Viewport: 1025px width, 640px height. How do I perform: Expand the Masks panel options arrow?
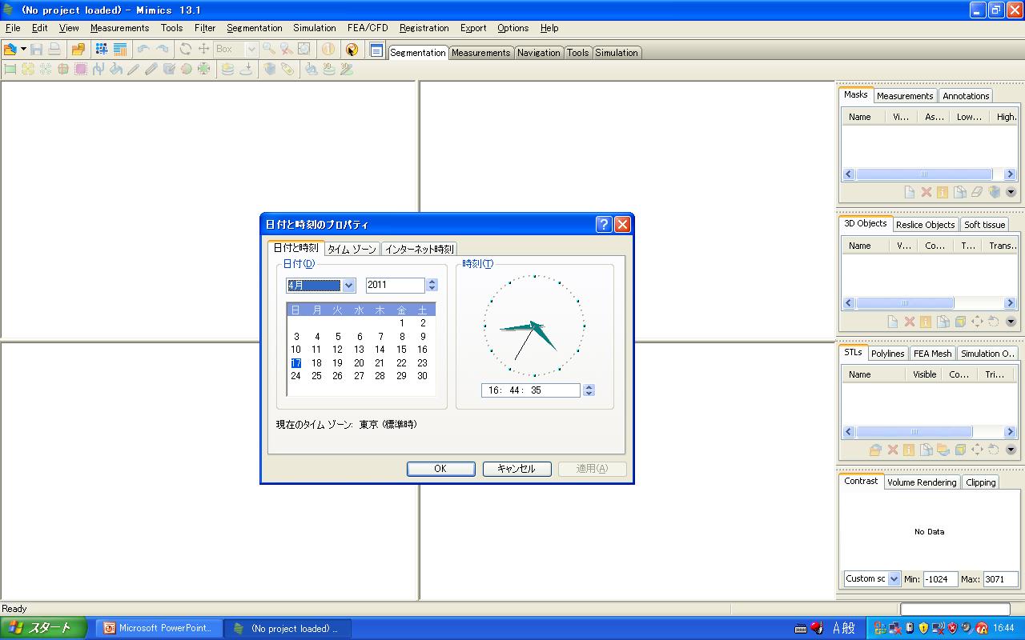point(1011,192)
